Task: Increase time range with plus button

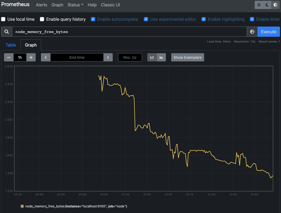Action: click(31, 57)
